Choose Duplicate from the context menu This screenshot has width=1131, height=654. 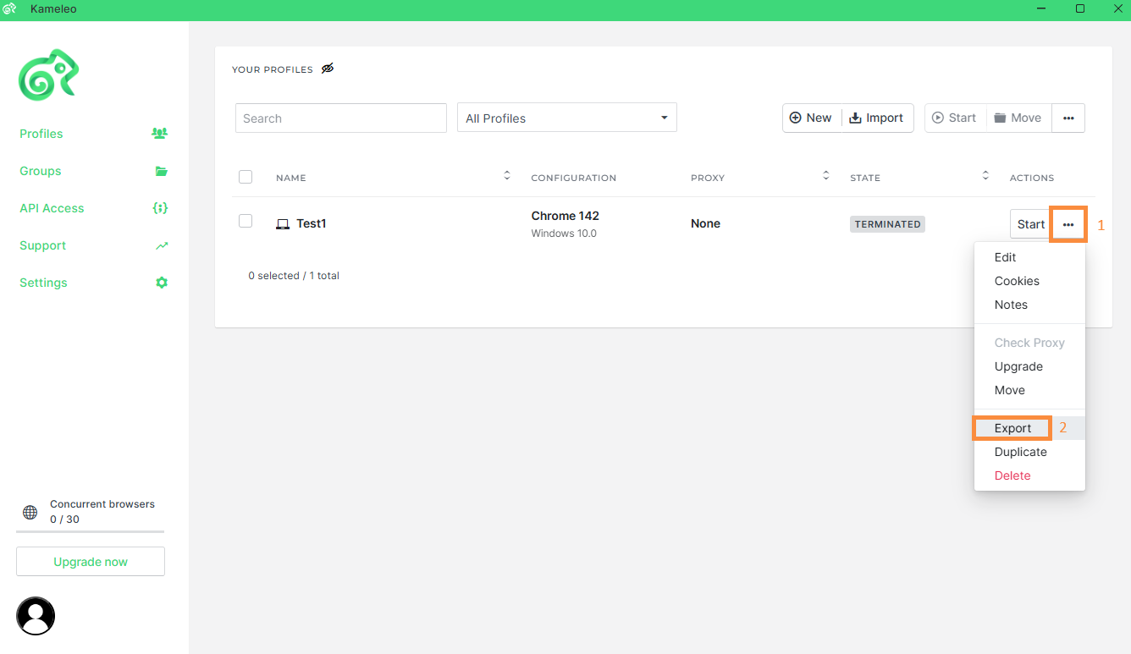pos(1029,452)
